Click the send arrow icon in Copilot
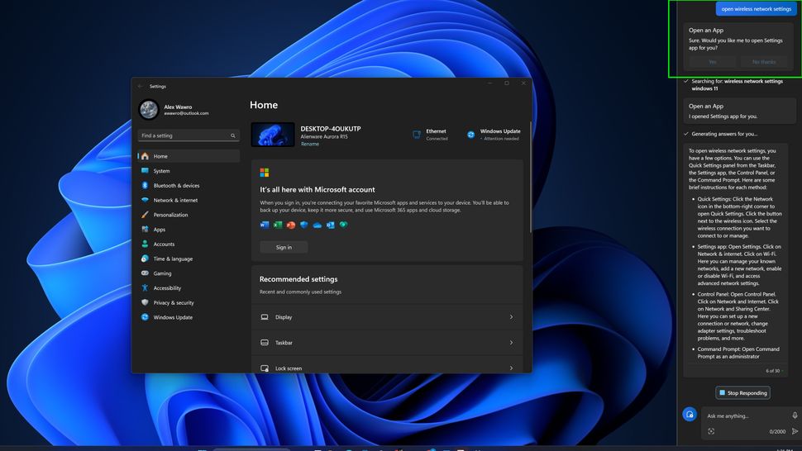 (795, 432)
